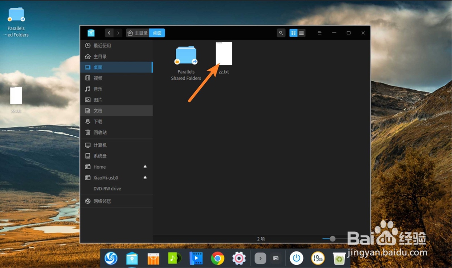The height and width of the screenshot is (268, 452).
Task: Select Parallels Shared Folders on the desktop
Action: (16, 22)
